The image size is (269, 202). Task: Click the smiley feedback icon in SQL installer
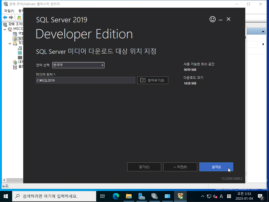coord(212,19)
